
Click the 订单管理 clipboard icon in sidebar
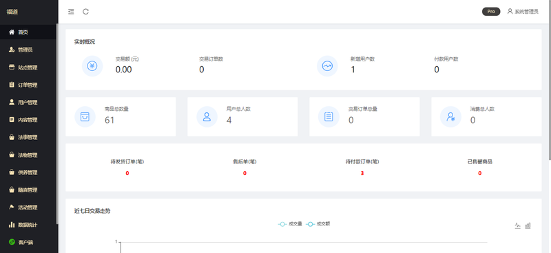pyautogui.click(x=12, y=85)
